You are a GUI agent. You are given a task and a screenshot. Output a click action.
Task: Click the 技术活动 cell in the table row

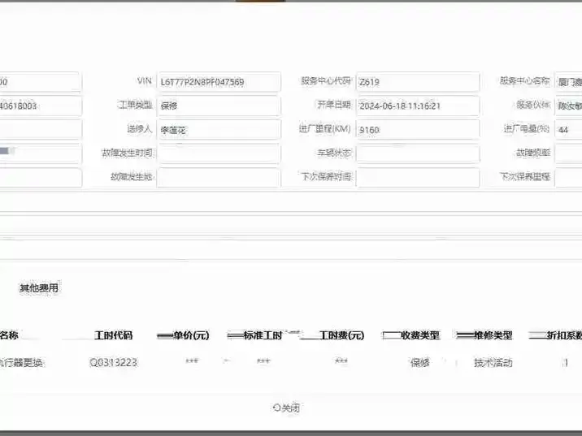click(493, 362)
